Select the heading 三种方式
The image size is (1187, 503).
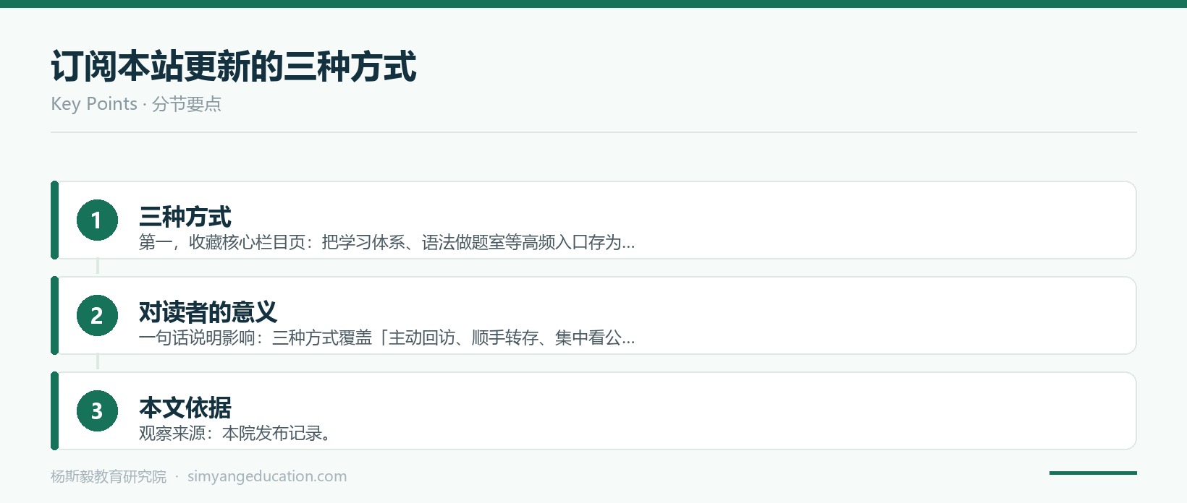(185, 217)
